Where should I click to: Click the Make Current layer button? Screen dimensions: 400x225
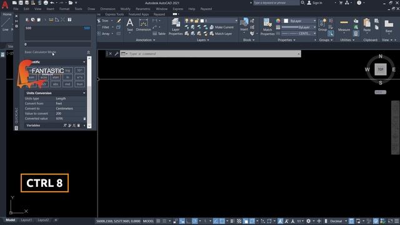point(221,27)
